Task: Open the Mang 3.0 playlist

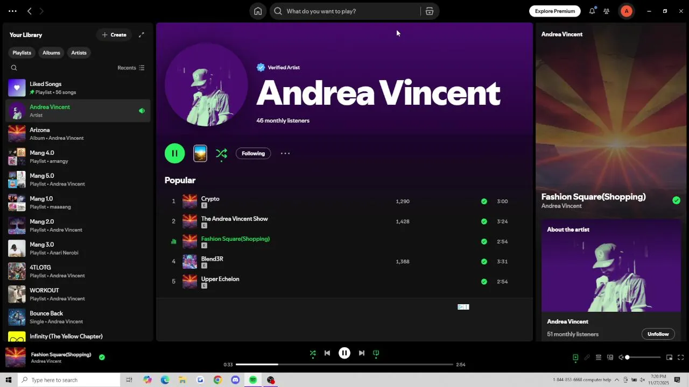Action: [x=78, y=248]
